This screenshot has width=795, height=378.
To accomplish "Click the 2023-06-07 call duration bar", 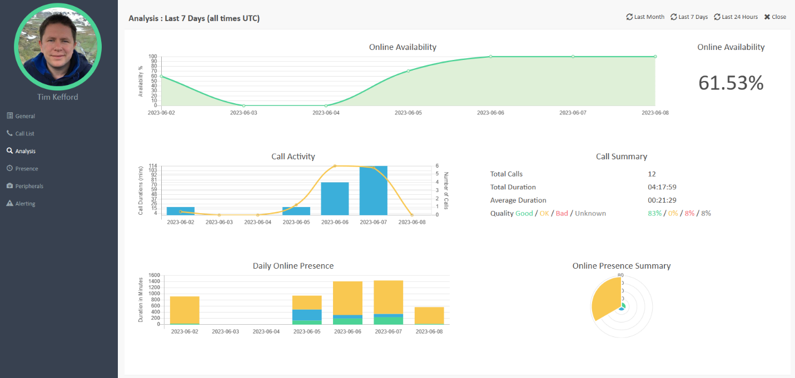I will 374,190.
